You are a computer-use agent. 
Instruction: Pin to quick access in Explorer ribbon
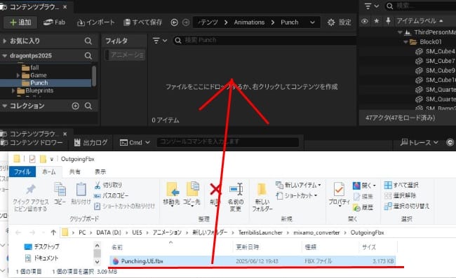pos(31,197)
